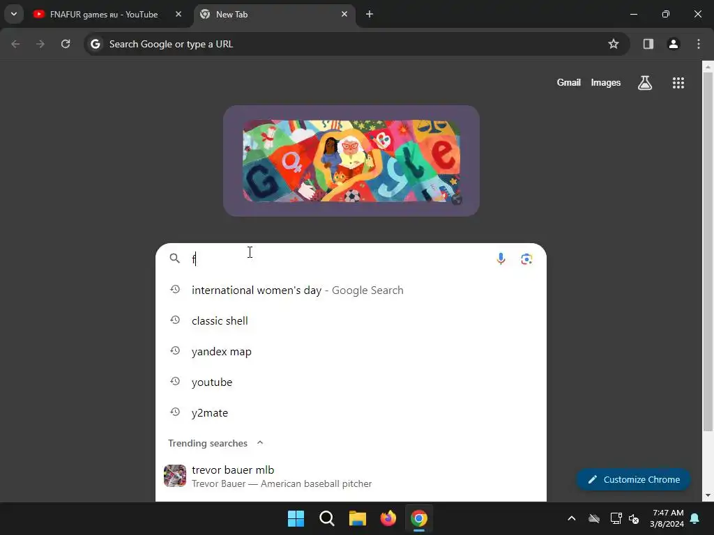Screen dimensions: 714x535
Task: Go back with the back arrow
Action: click(15, 44)
